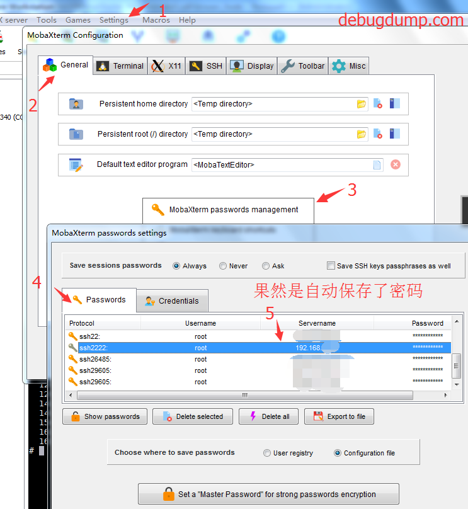Click the Persistent home directory user-folder icon
The width and height of the screenshot is (468, 509).
coord(76,104)
